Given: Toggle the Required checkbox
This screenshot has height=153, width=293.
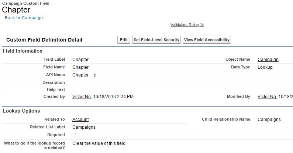Looking at the screenshot, I should pyautogui.click(x=76, y=135).
